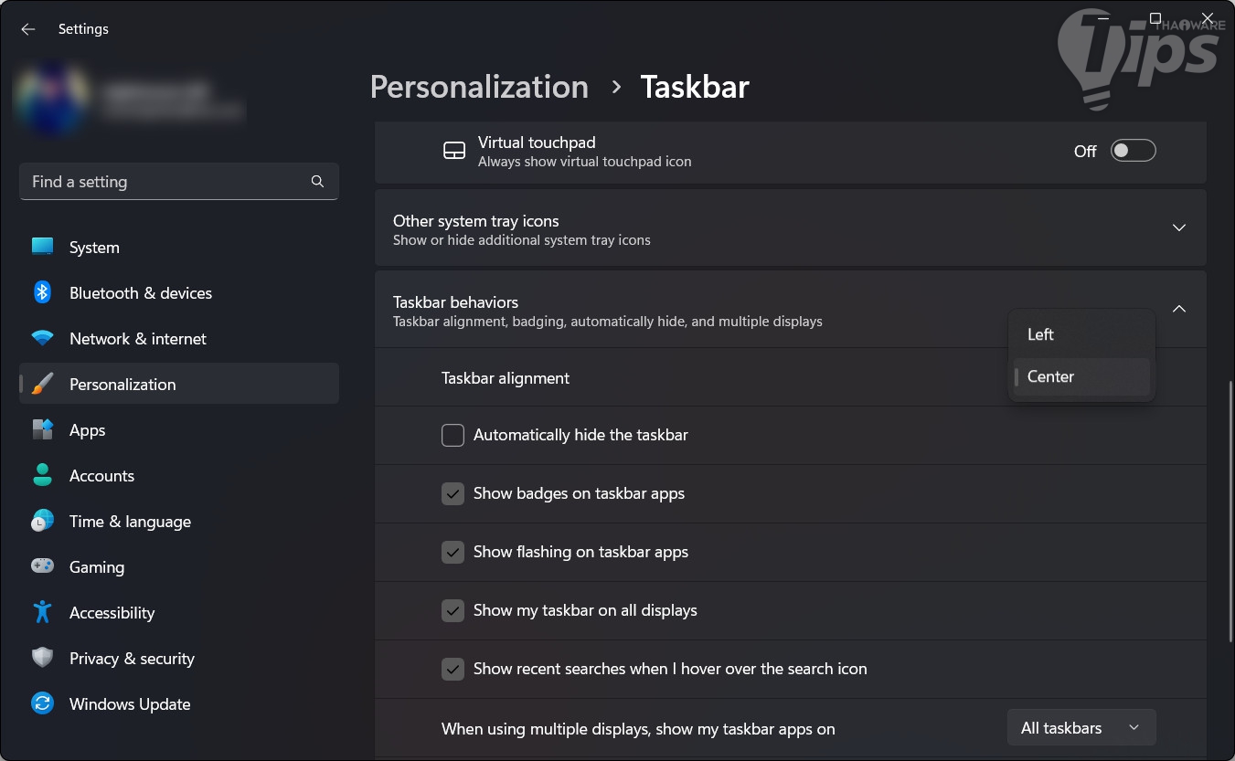Select Left in taskbar alignment menu
1235x761 pixels.
point(1041,334)
